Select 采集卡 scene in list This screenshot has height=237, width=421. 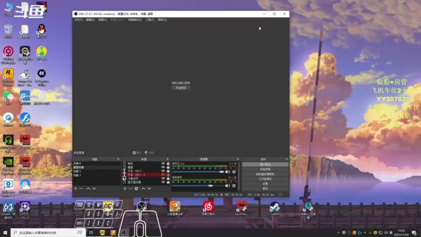pyautogui.click(x=97, y=163)
